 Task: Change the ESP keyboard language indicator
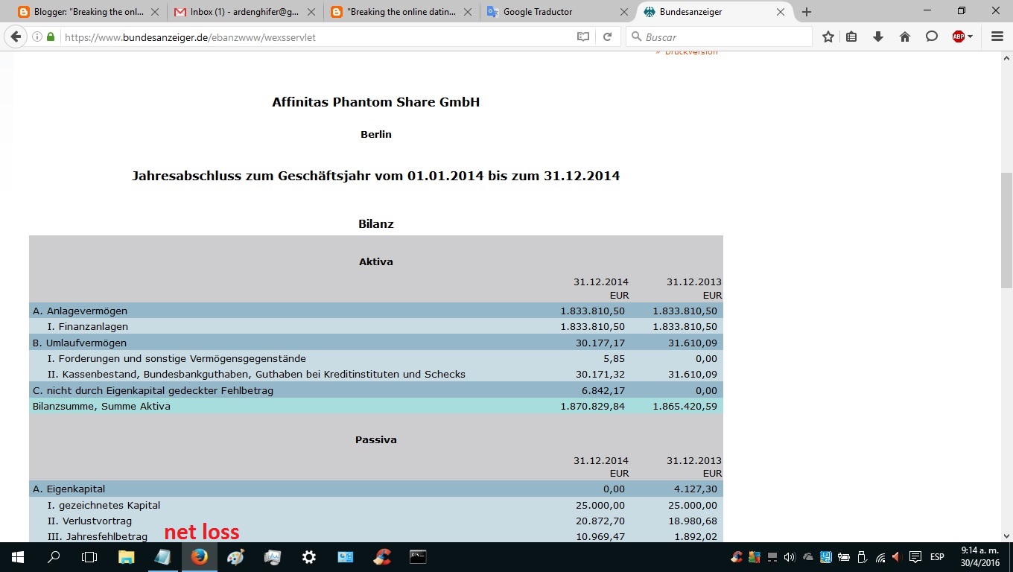click(x=937, y=557)
